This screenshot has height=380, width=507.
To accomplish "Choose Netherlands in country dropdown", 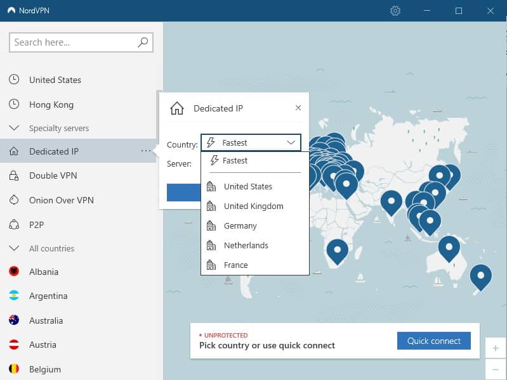I will coord(255,245).
